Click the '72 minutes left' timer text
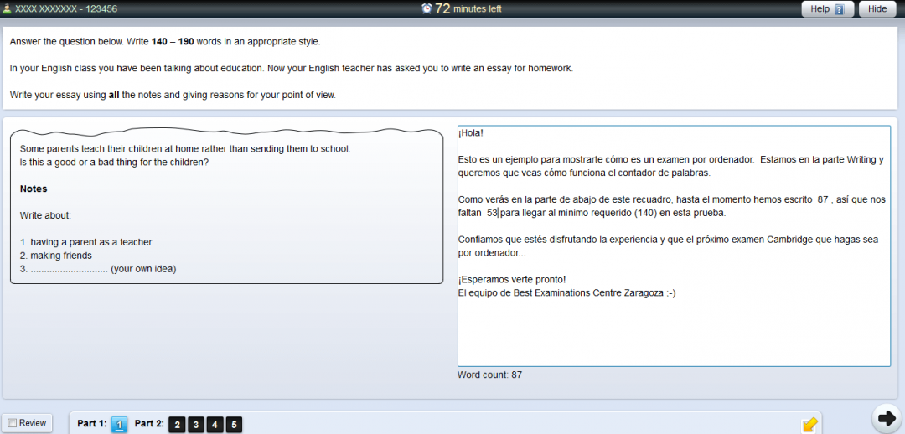The height and width of the screenshot is (434, 905). click(468, 9)
